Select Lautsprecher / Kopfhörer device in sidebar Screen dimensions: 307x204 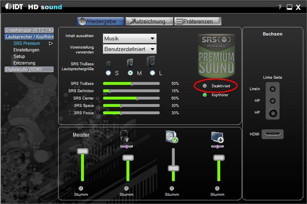point(29,37)
